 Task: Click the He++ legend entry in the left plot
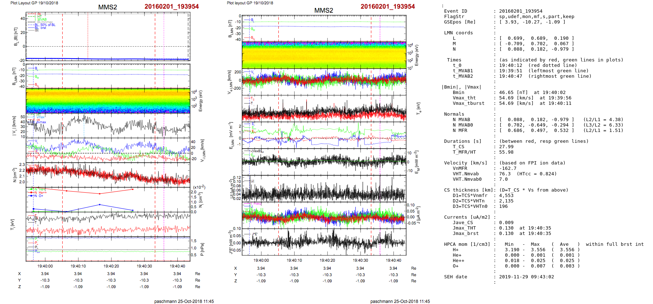coord(43,193)
